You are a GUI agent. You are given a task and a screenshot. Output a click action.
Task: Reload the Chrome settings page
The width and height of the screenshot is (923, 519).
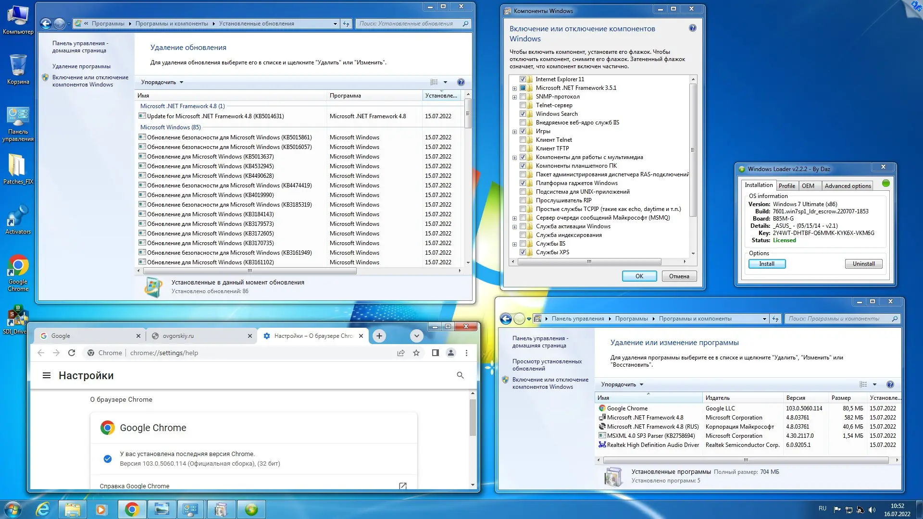(x=72, y=353)
